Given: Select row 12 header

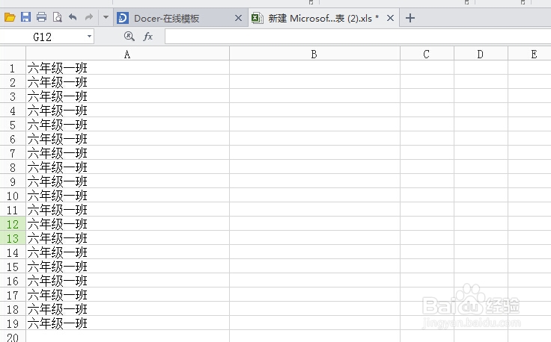Looking at the screenshot, I should [13, 223].
